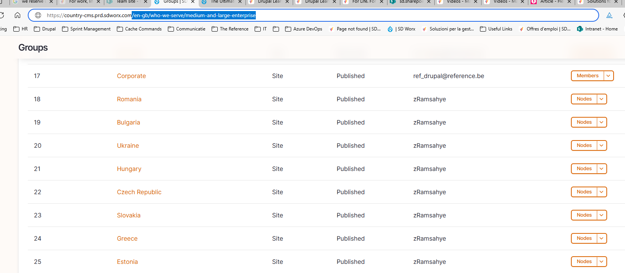Click Nodes button for Estonia

(584, 262)
